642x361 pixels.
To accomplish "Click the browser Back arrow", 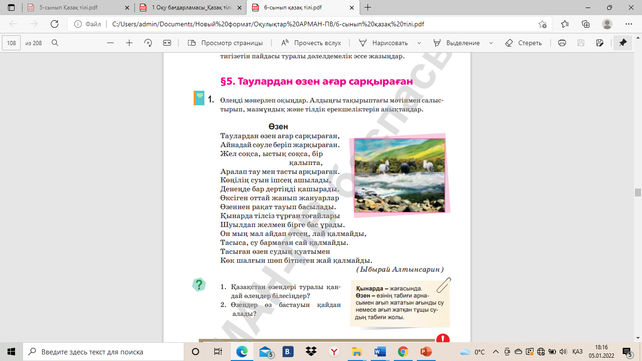I will pos(13,24).
